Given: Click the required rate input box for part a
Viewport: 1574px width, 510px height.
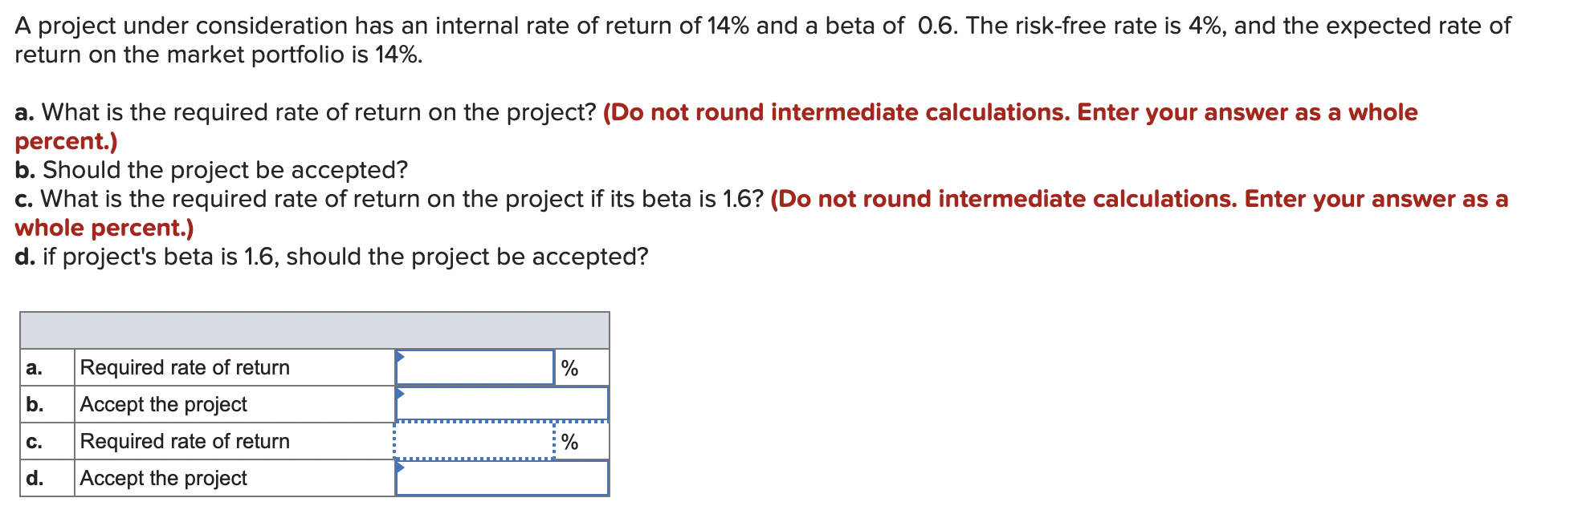Looking at the screenshot, I should click(475, 366).
